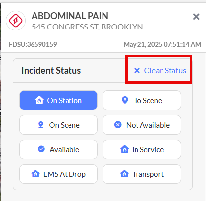206x201 pixels.
Task: Click the house icon in In Service
Action: (x=125, y=149)
